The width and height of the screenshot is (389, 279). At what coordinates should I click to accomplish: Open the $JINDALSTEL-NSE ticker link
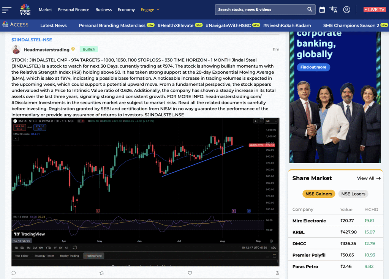32,39
